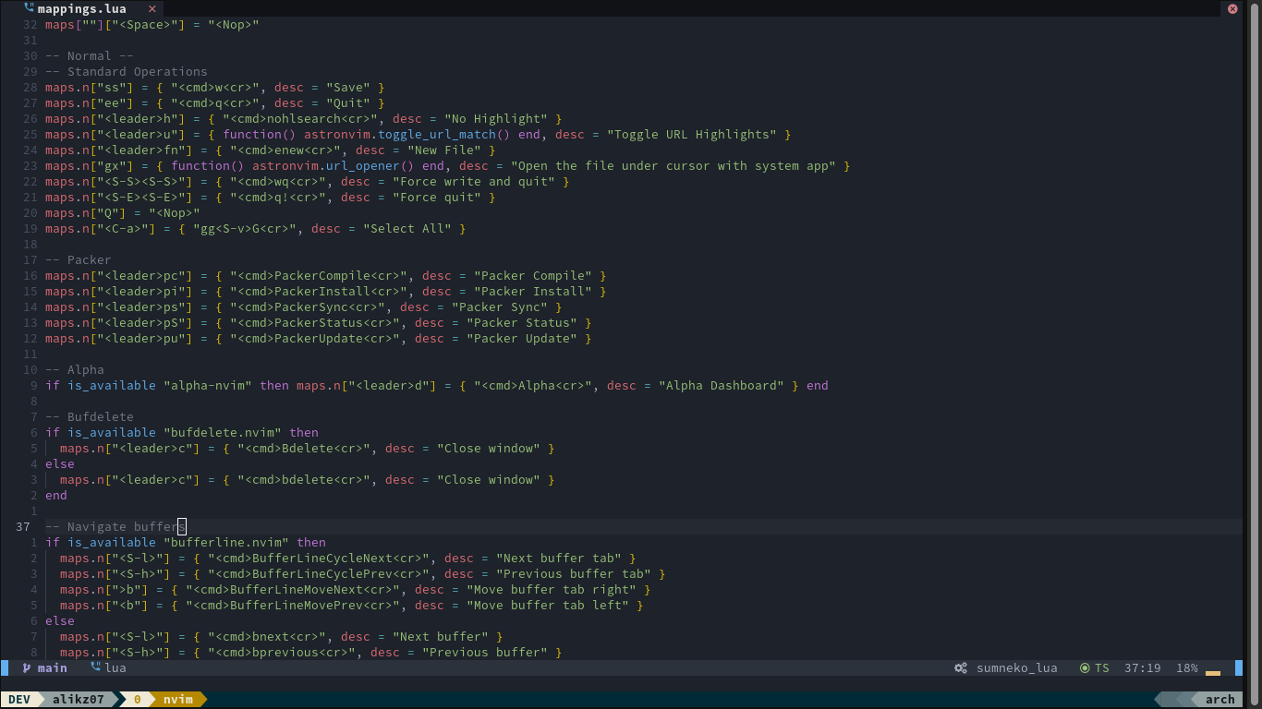Click the '-- Standard Operations' comment
Screen dimensions: 1262x709
pos(127,71)
